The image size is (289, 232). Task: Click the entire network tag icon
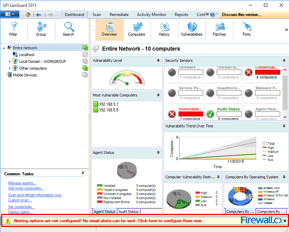tap(96, 49)
